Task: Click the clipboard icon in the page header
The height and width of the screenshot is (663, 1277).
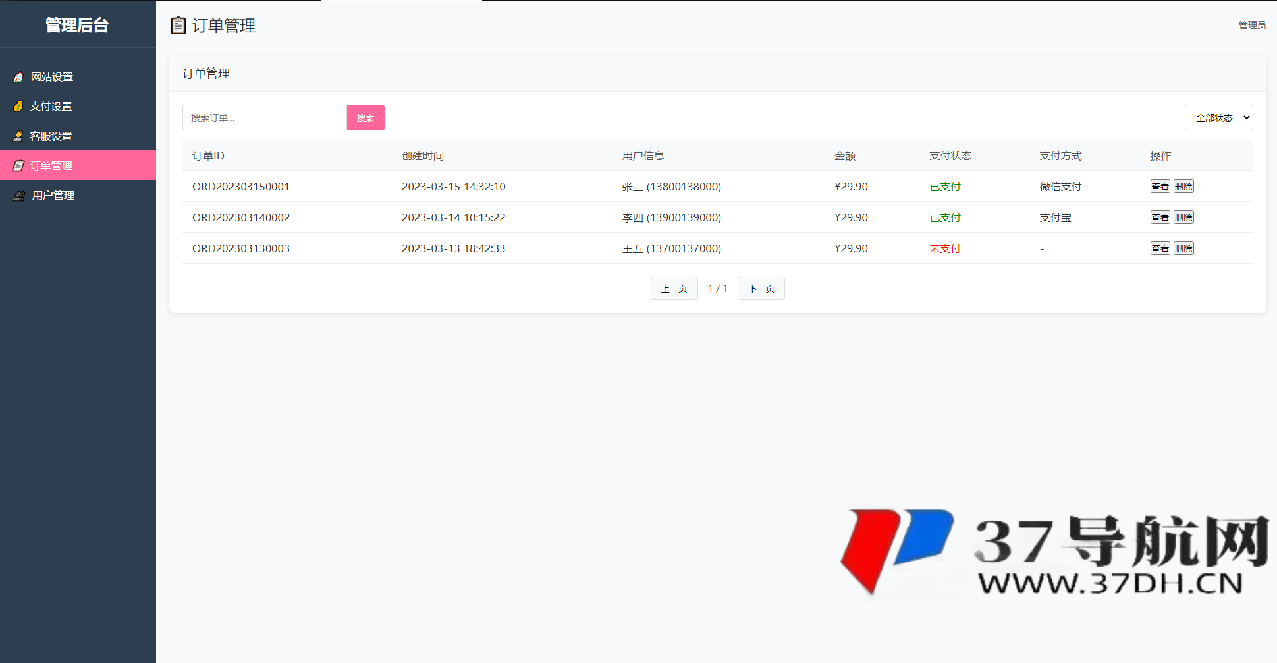Action: point(178,26)
